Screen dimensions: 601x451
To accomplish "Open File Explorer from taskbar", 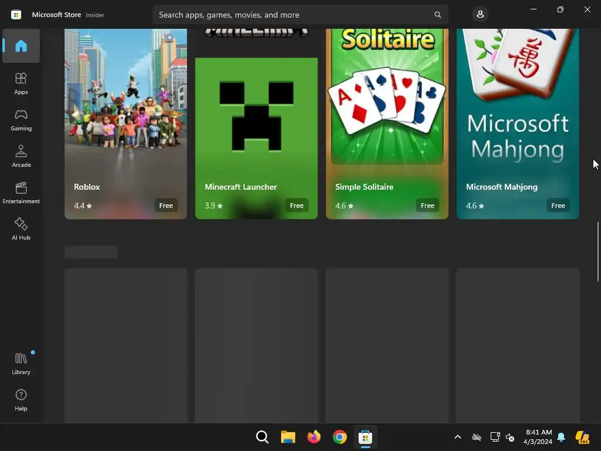I will [288, 437].
